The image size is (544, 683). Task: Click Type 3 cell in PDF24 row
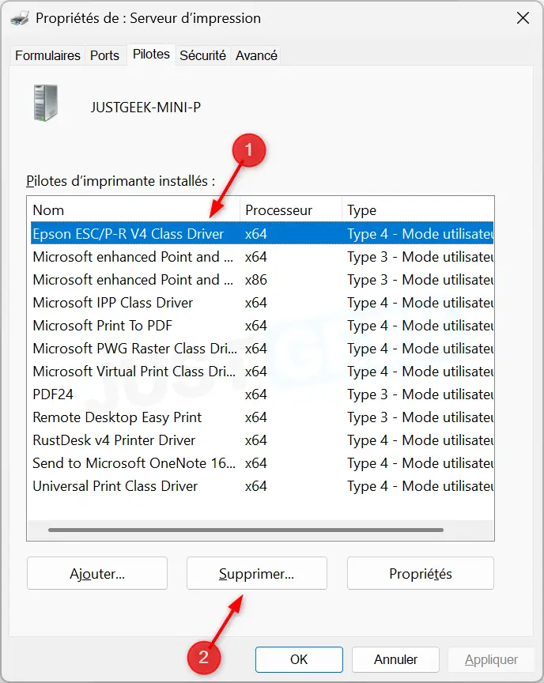pyautogui.click(x=421, y=394)
